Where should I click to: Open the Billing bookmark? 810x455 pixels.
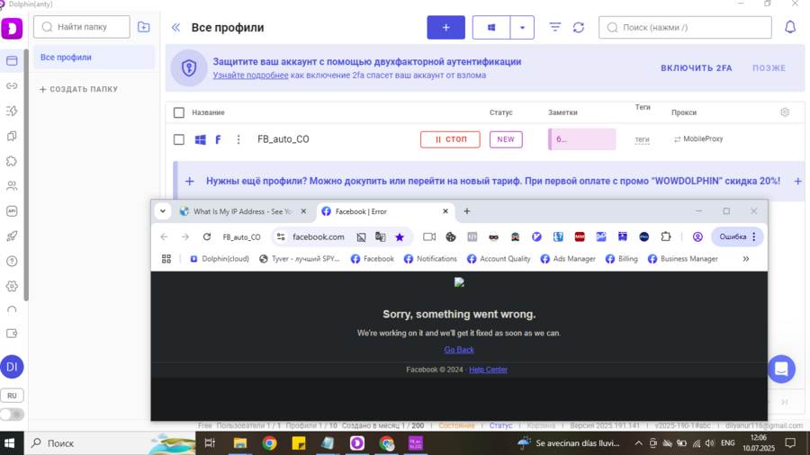click(x=621, y=259)
